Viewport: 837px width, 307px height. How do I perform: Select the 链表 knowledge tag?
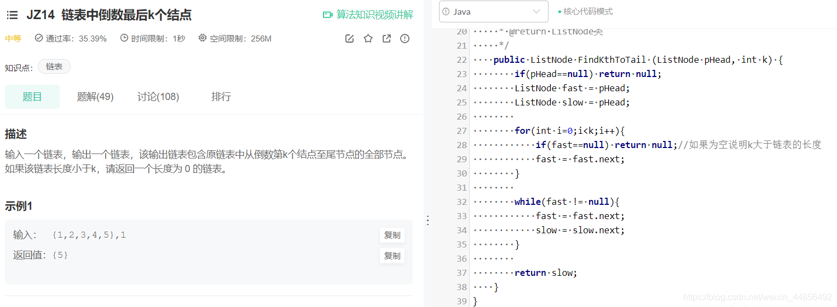coord(54,67)
